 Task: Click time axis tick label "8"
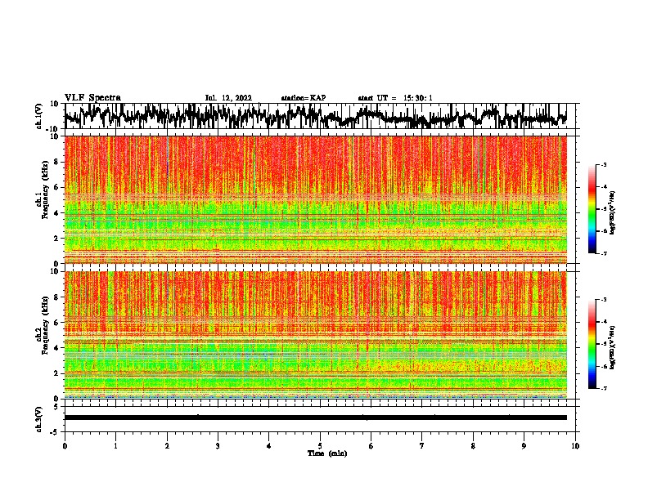(473, 446)
